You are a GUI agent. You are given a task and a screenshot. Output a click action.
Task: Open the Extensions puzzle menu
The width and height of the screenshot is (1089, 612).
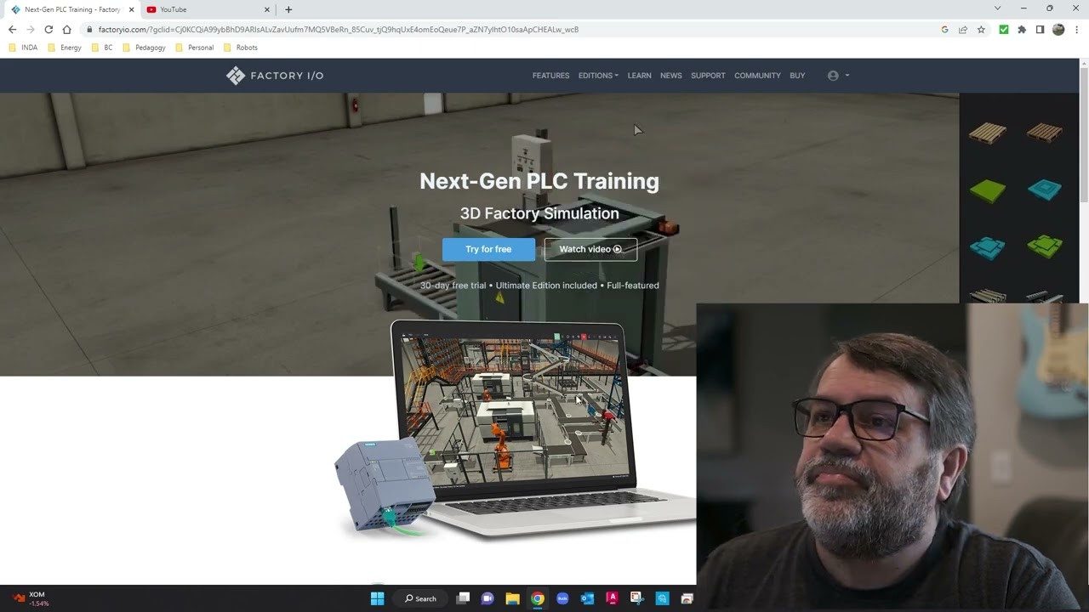click(x=1022, y=29)
